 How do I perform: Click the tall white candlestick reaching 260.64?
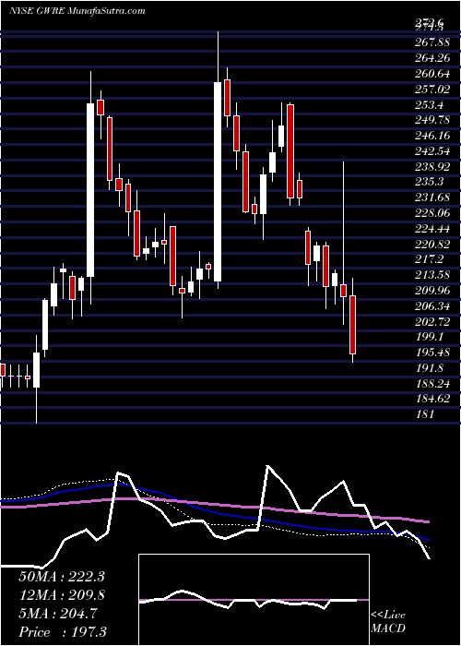218,182
